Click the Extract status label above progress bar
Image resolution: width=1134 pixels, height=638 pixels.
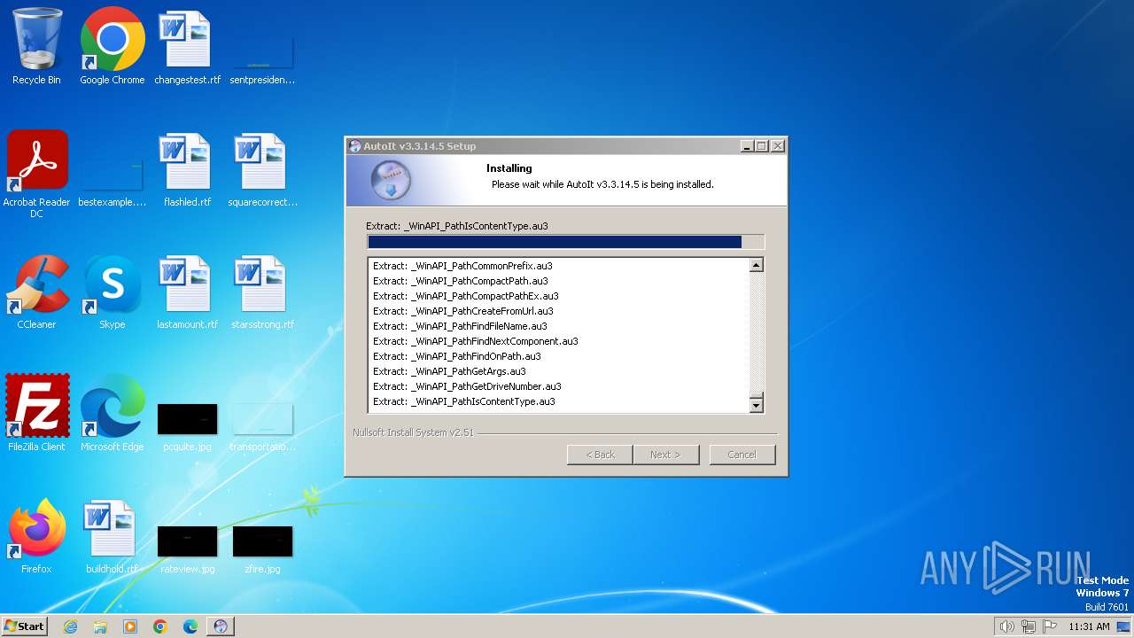pos(457,226)
